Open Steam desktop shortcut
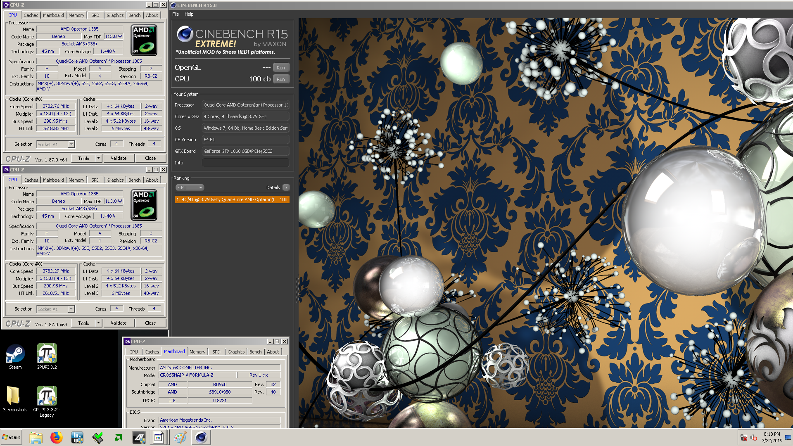The image size is (793, 446). 15,356
